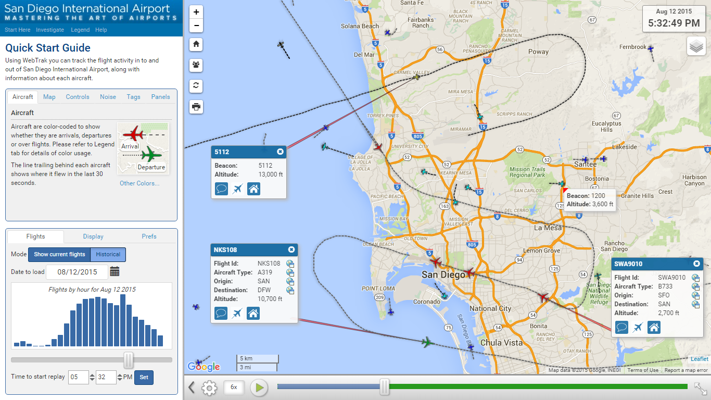Select the green departing aircraft near Coronado
Viewport: 711px width, 400px height.
[427, 342]
